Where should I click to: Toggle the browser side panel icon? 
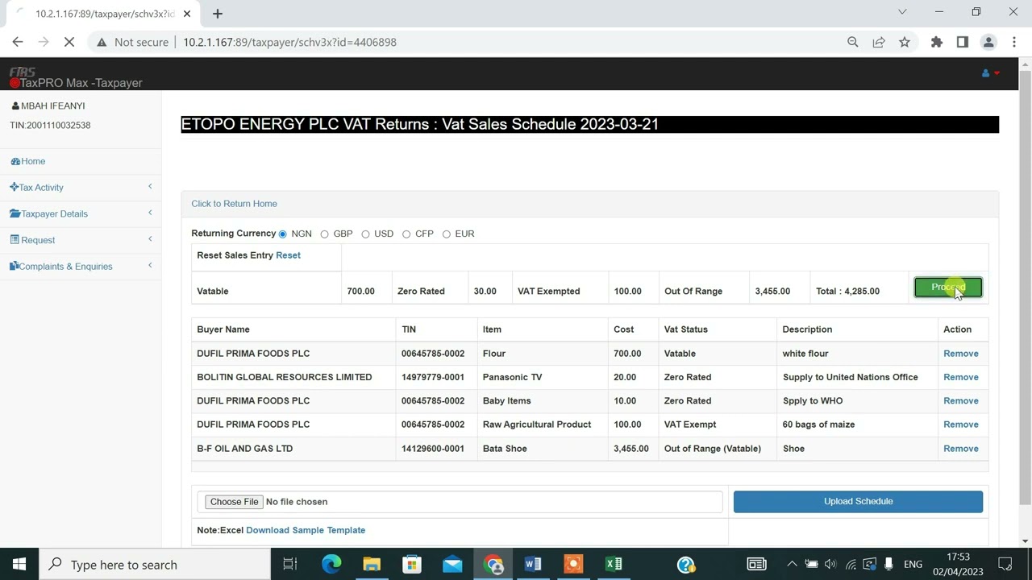click(962, 42)
